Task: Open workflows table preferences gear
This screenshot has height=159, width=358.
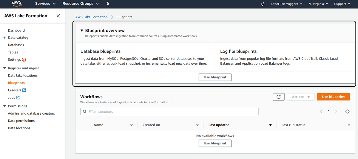Action: (347, 111)
